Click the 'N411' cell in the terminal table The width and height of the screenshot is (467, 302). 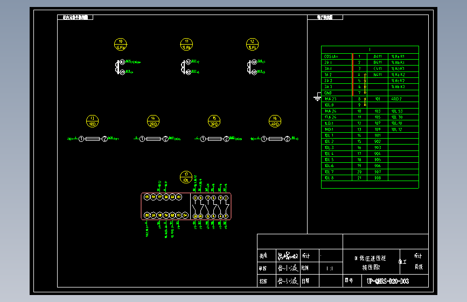click(x=378, y=75)
